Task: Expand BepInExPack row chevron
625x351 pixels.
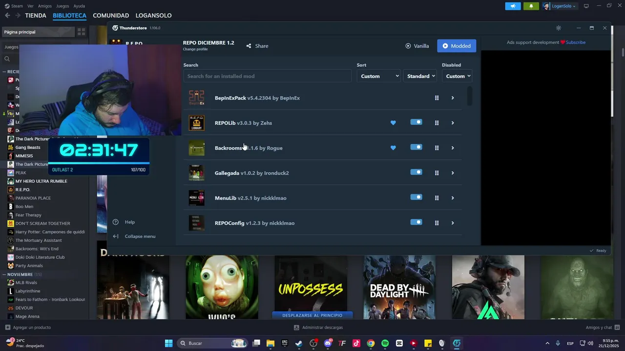Action: click(453, 98)
